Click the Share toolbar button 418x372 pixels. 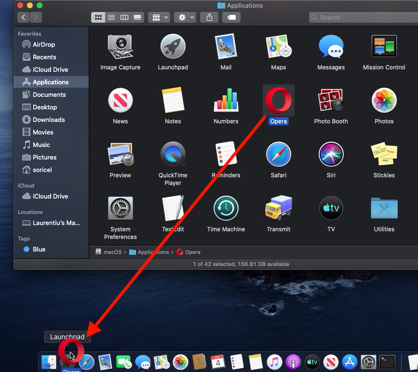tap(209, 17)
